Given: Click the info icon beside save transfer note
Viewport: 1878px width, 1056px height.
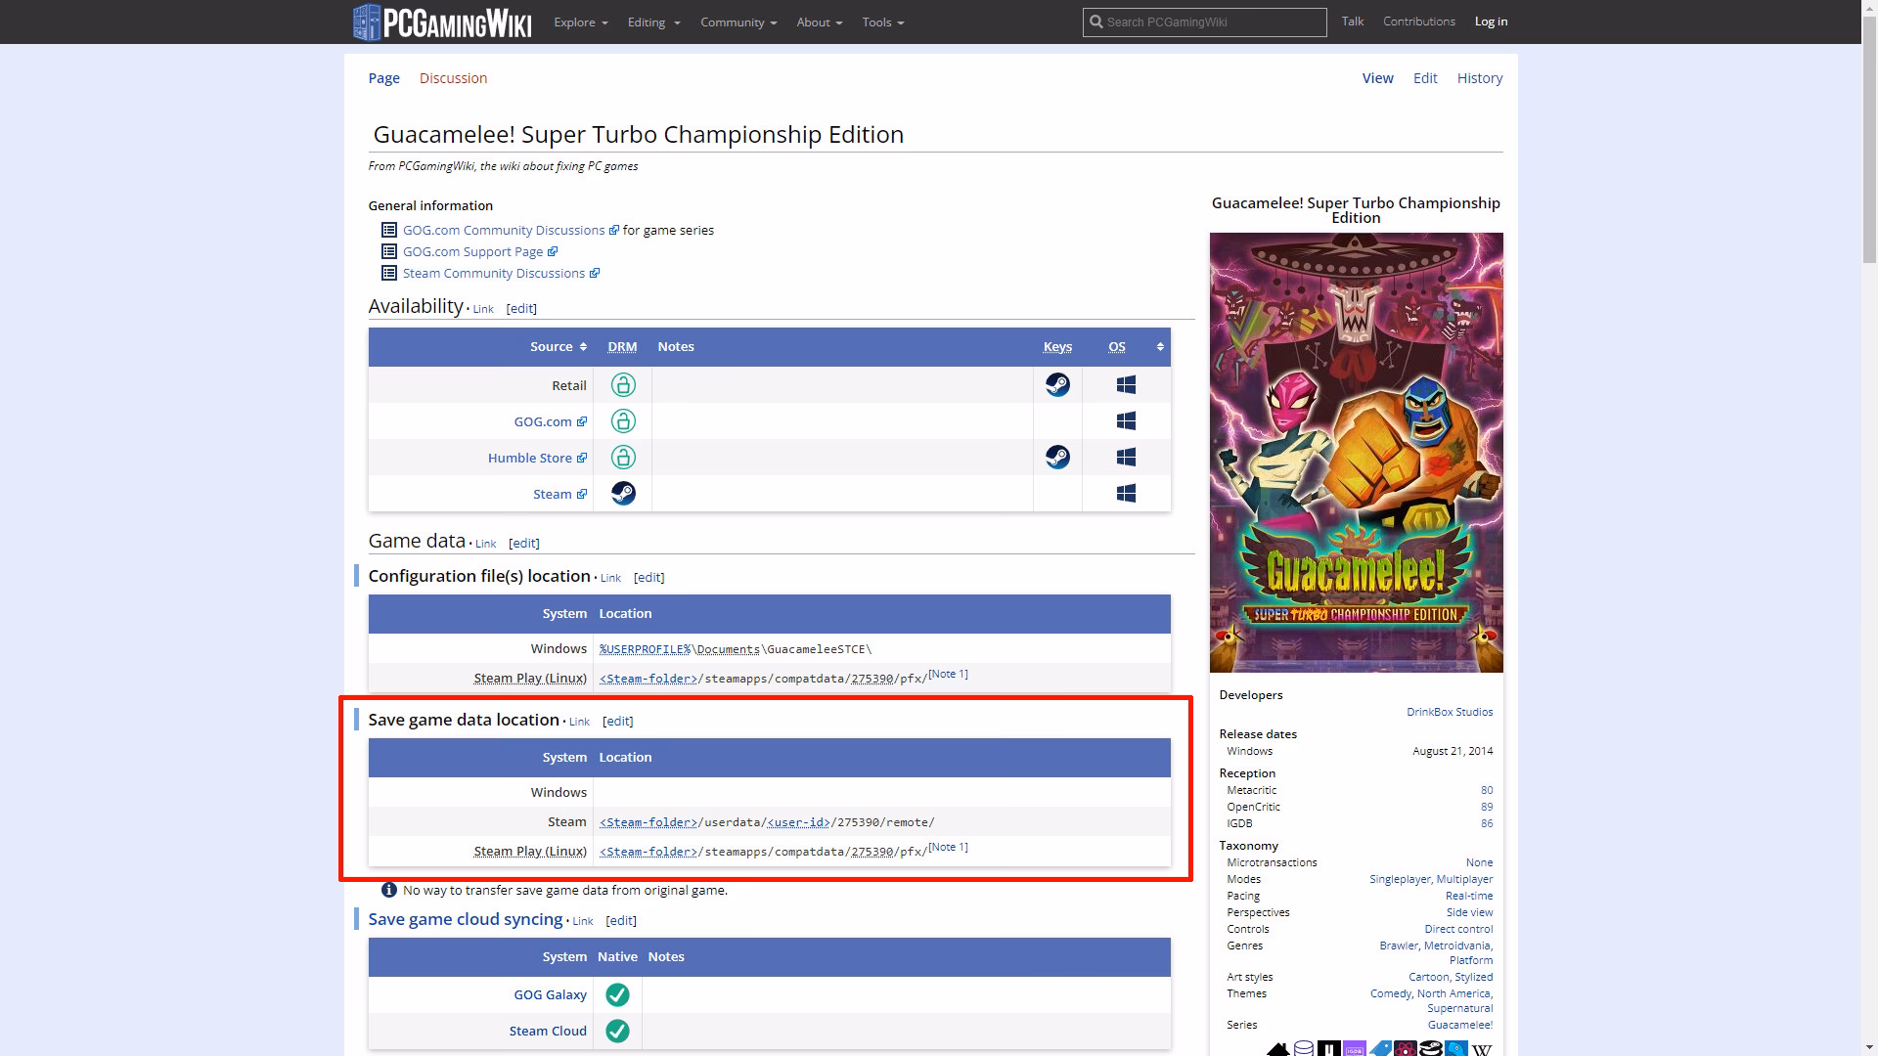Looking at the screenshot, I should coord(388,891).
